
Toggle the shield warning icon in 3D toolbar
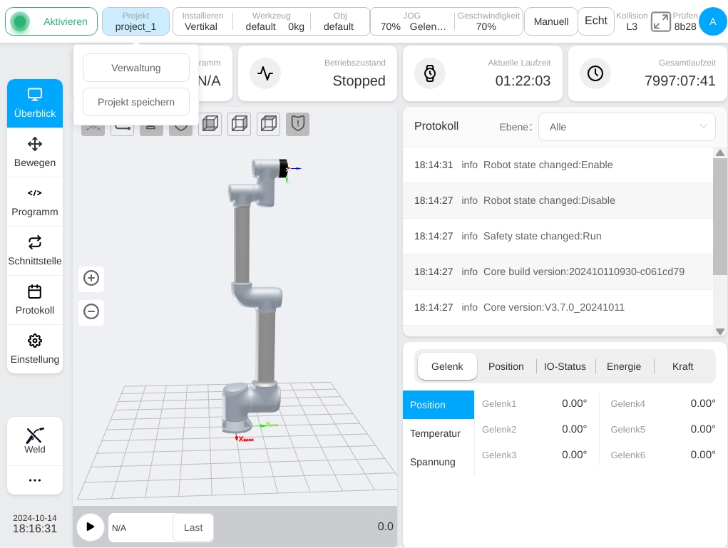(297, 124)
